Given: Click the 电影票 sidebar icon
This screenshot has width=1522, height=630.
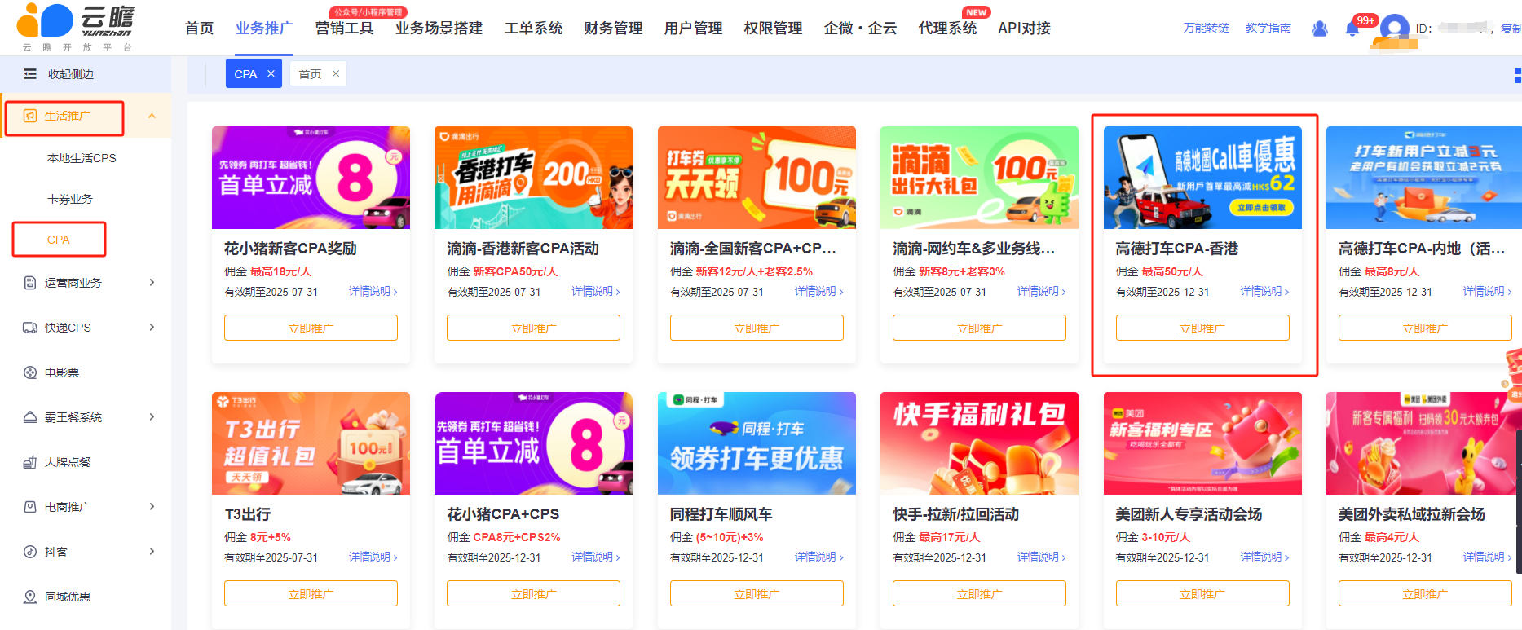Looking at the screenshot, I should [30, 372].
